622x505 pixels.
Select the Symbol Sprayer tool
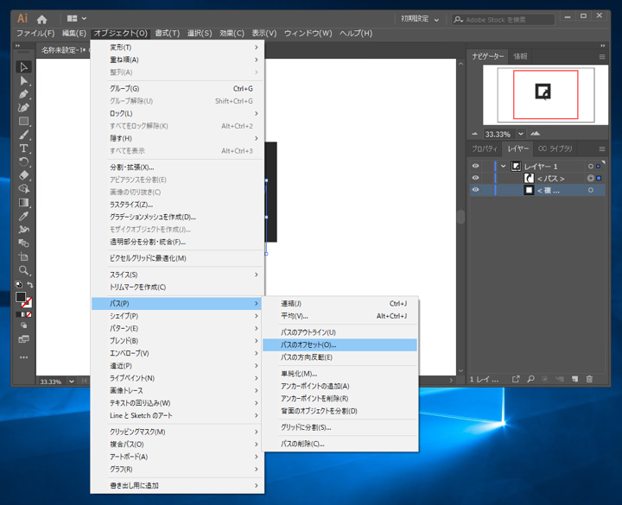pyautogui.click(x=23, y=230)
